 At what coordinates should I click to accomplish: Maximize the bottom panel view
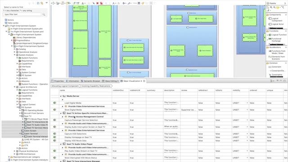[x=285, y=81]
